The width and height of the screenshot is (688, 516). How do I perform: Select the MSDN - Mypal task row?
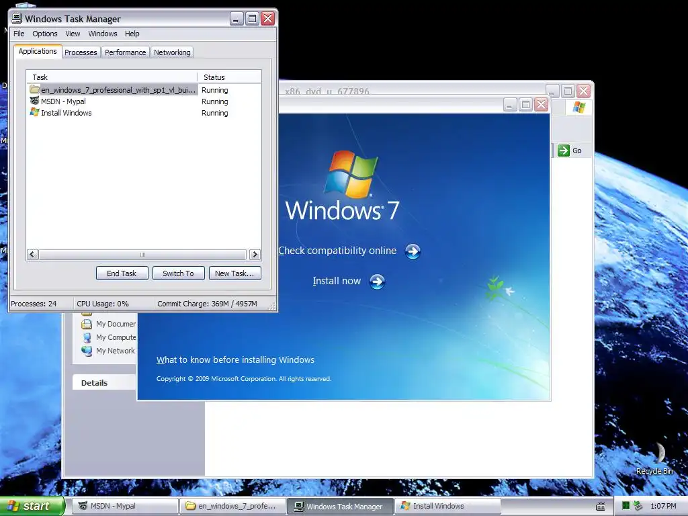pos(144,101)
